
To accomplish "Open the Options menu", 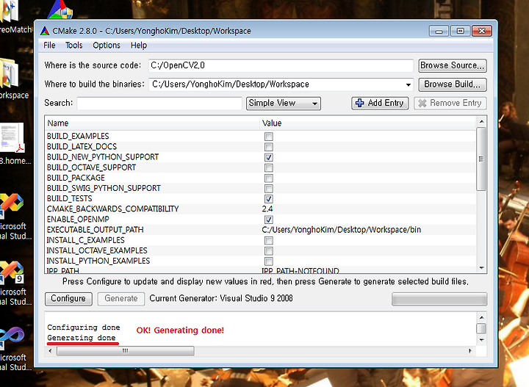I will 107,46.
